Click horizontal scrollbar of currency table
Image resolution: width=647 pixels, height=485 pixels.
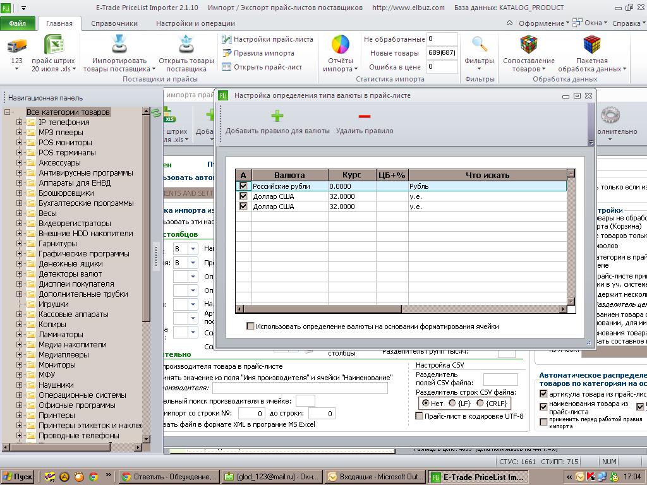pyautogui.click(x=322, y=309)
